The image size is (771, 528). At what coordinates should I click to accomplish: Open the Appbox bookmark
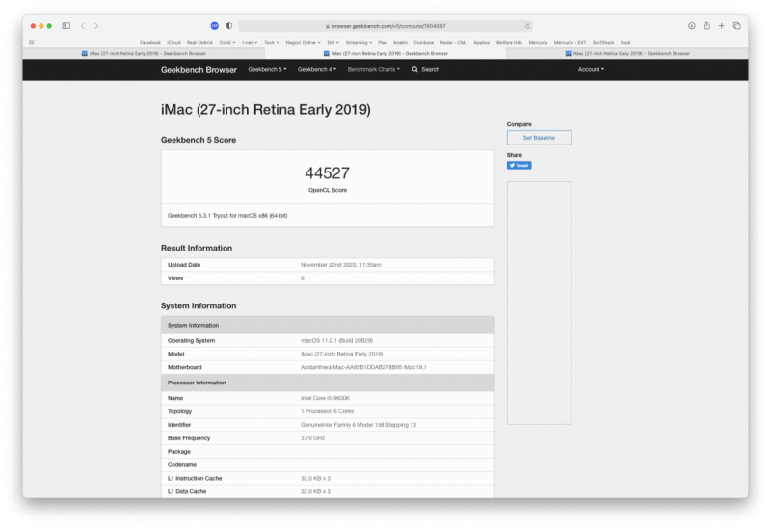coord(481,42)
